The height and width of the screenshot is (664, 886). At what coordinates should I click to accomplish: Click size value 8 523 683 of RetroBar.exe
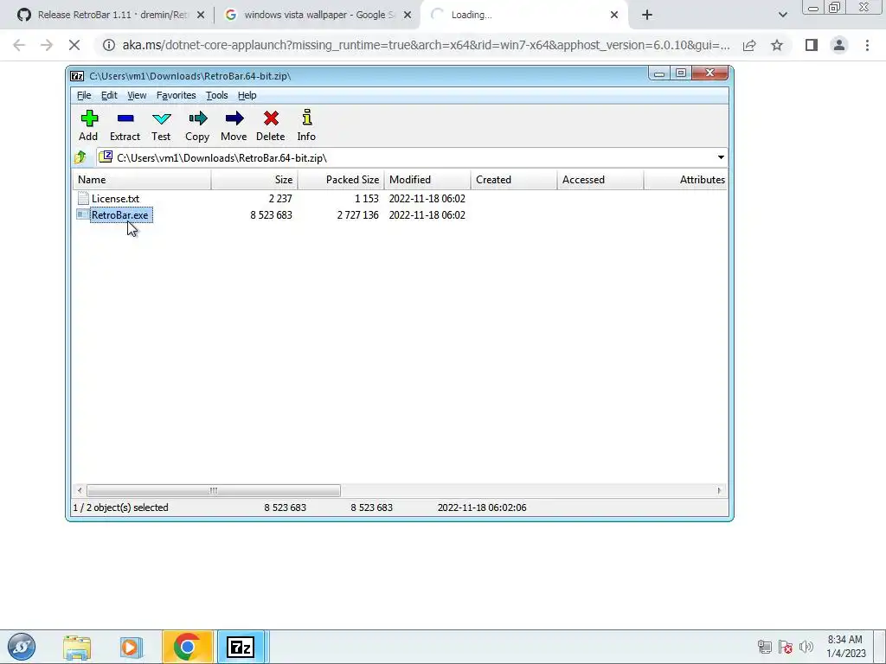click(271, 215)
